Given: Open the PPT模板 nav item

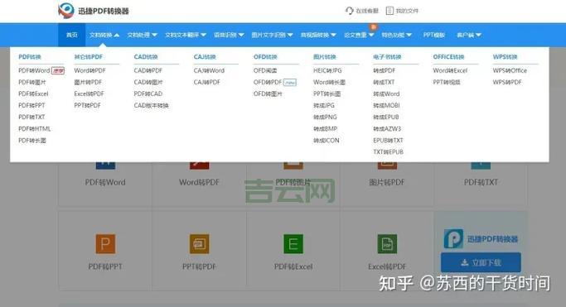Looking at the screenshot, I should pos(434,35).
